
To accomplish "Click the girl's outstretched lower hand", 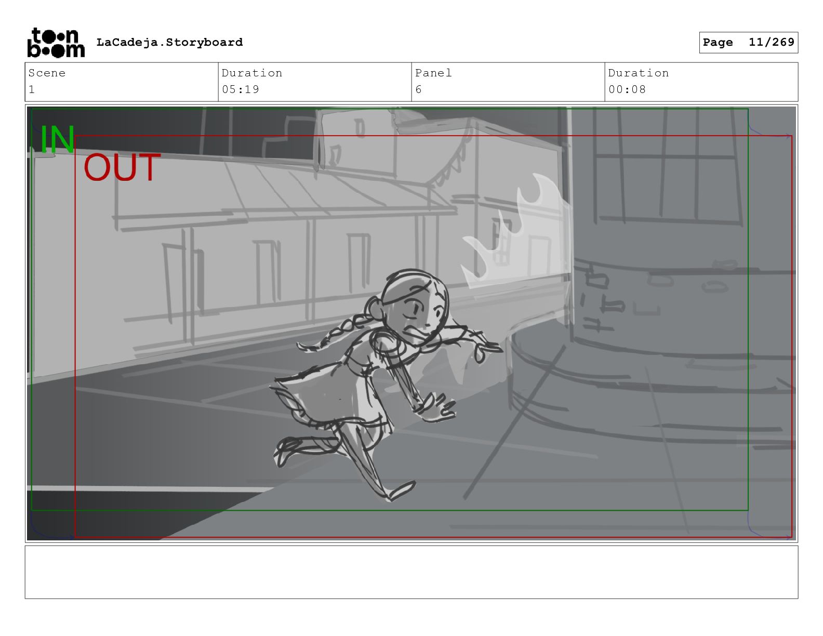I will point(442,407).
